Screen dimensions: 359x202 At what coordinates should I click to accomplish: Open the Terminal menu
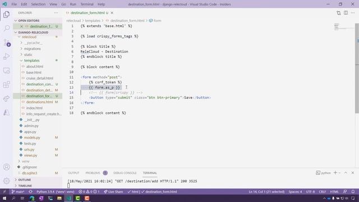click(87, 4)
